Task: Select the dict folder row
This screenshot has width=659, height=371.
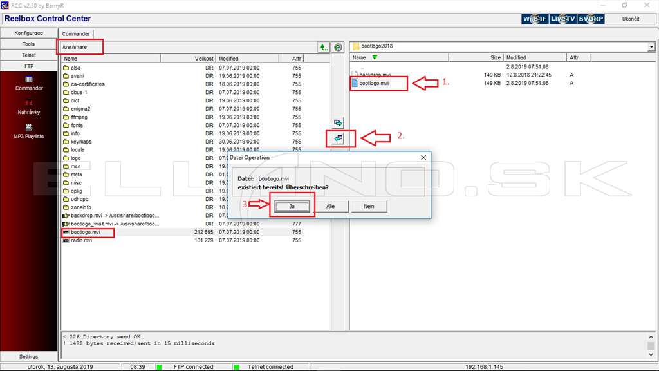Action: (x=182, y=100)
